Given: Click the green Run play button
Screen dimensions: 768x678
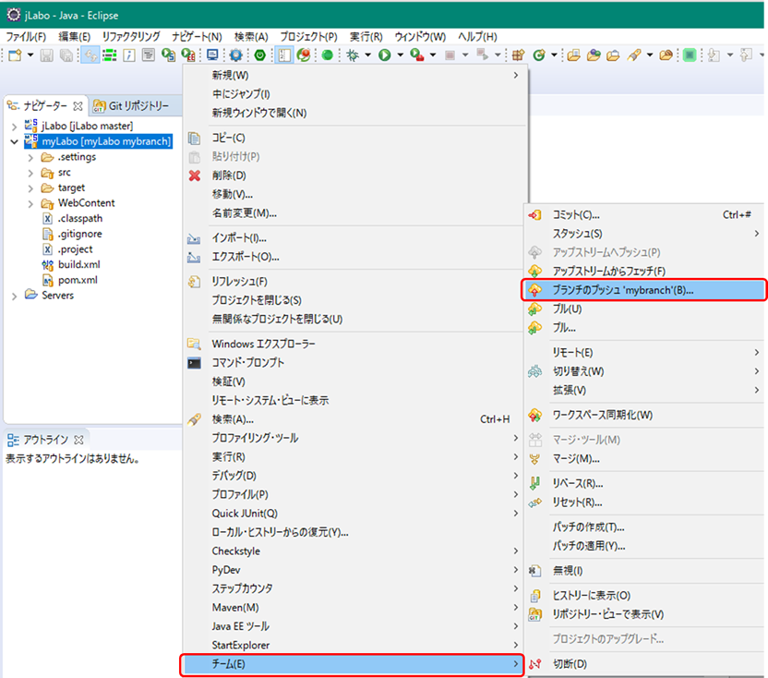Looking at the screenshot, I should point(385,55).
